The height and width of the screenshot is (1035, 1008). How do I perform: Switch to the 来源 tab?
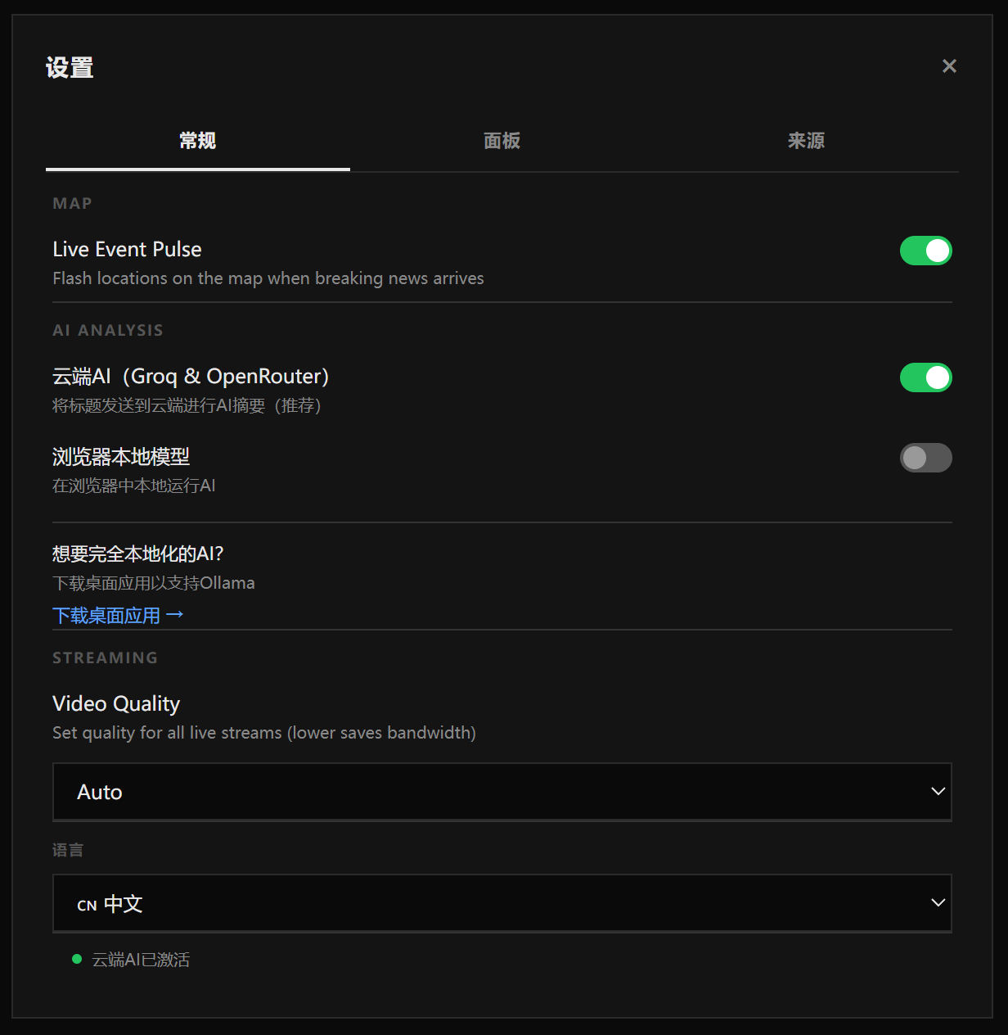[x=805, y=141]
